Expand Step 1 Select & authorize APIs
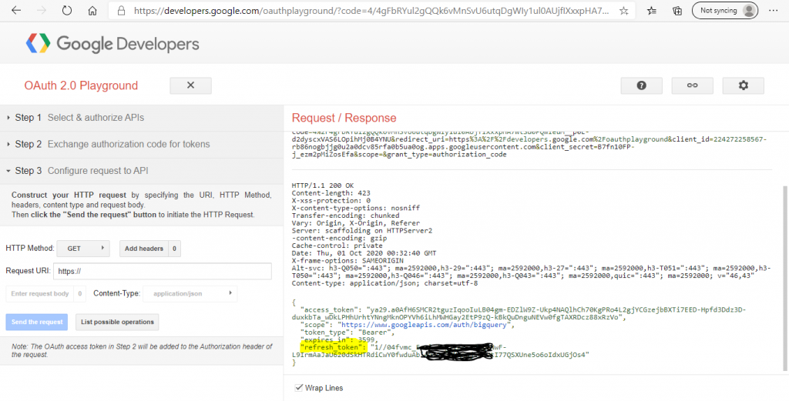The width and height of the screenshot is (789, 401). tap(142, 118)
